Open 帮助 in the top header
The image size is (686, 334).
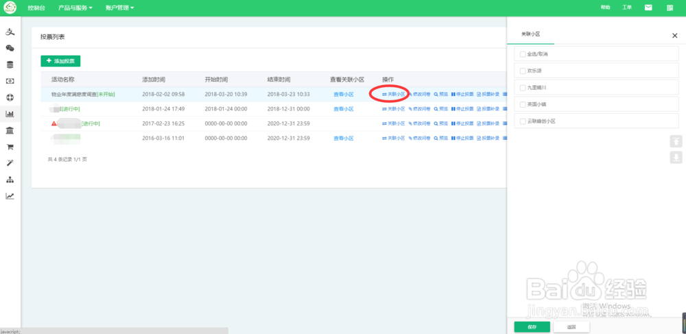pos(606,8)
